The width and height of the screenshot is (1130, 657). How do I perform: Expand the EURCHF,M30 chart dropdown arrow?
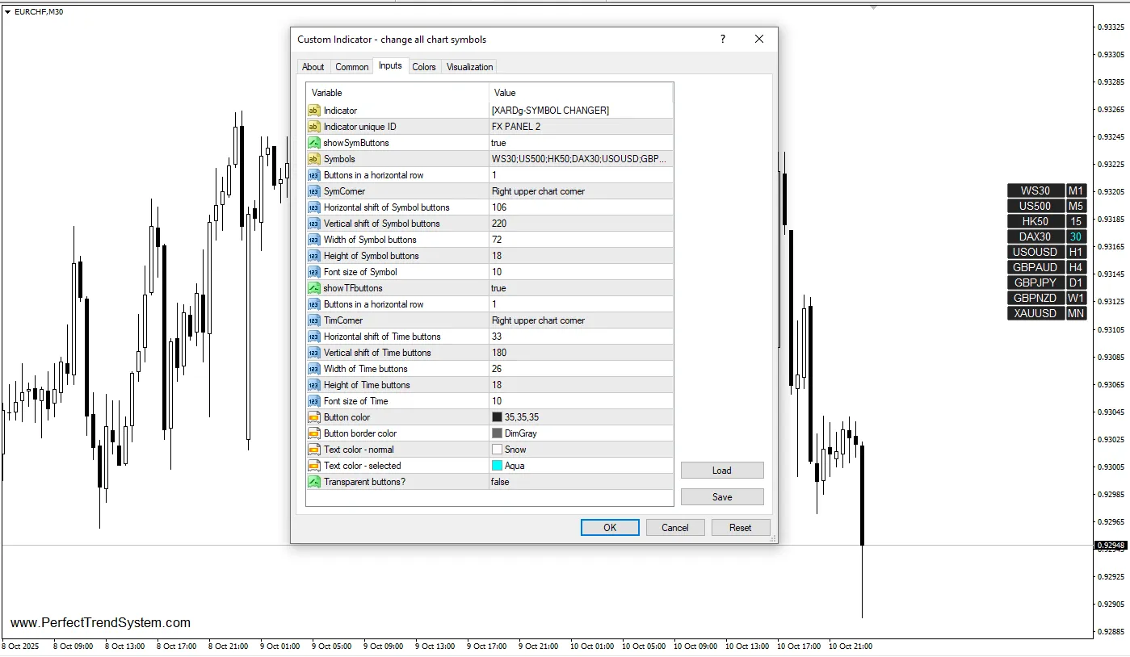point(6,11)
